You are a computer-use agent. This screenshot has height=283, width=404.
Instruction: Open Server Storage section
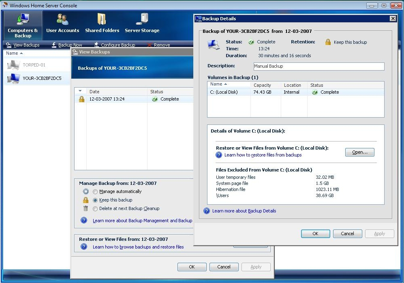pyautogui.click(x=142, y=25)
